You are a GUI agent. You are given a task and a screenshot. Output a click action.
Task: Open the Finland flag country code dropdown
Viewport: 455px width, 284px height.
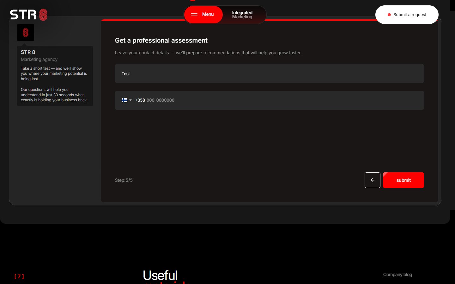tap(126, 100)
